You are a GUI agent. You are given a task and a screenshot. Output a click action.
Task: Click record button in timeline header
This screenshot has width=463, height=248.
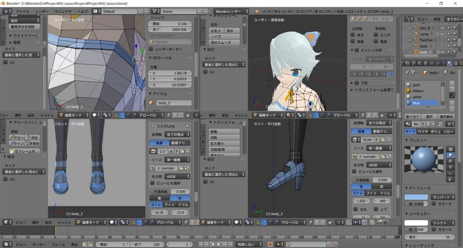pos(270,244)
